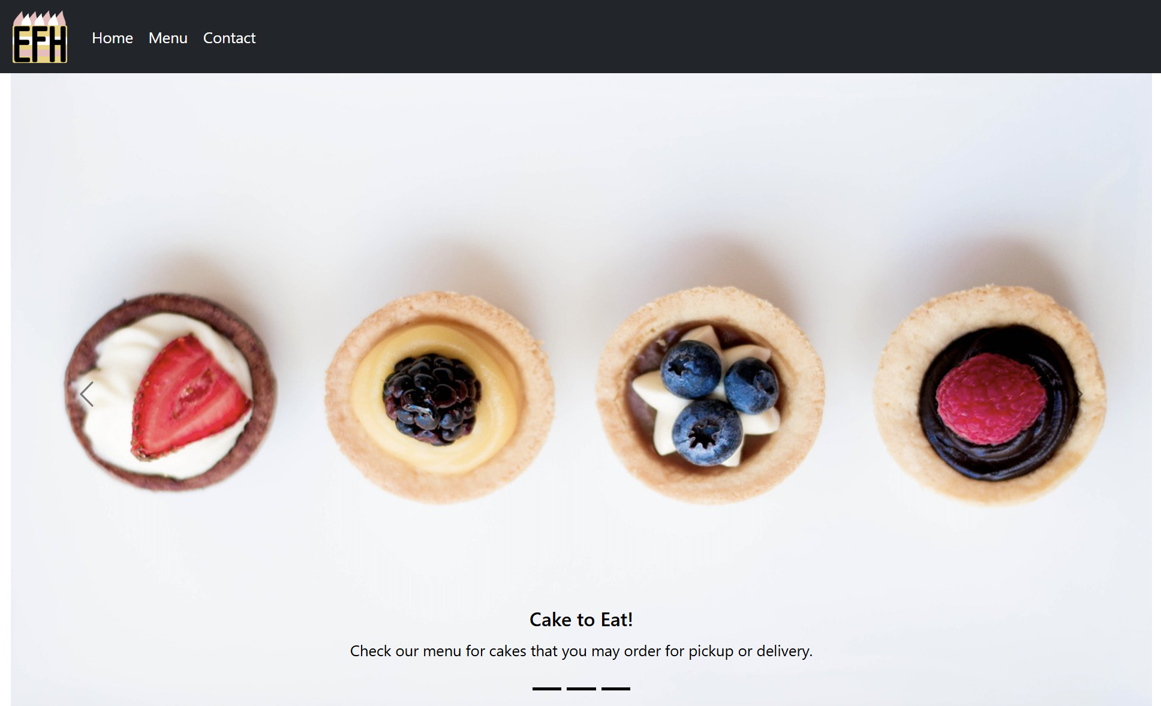Screen dimensions: 1161x706
Task: Click the right-side blueberry on the blueberry tart
Action: coord(751,386)
